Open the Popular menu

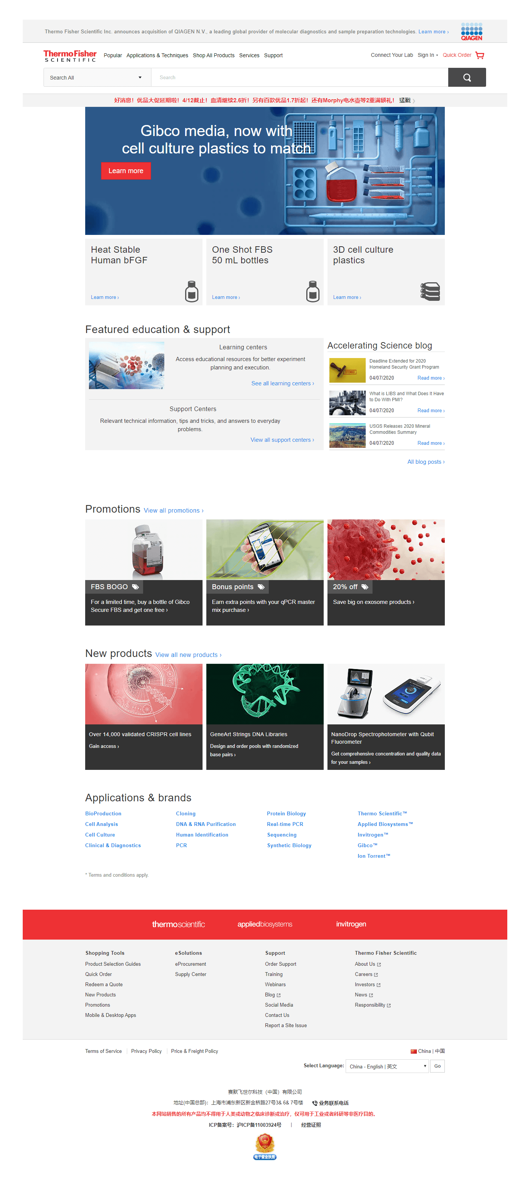(x=113, y=55)
